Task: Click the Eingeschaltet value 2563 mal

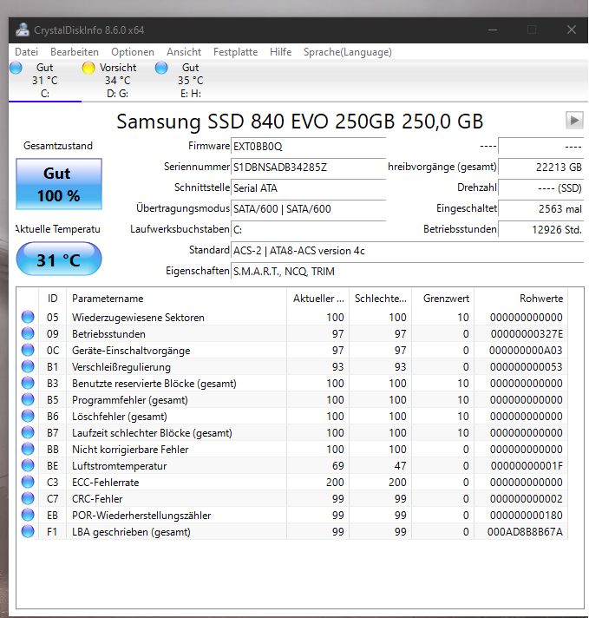Action: tap(540, 209)
